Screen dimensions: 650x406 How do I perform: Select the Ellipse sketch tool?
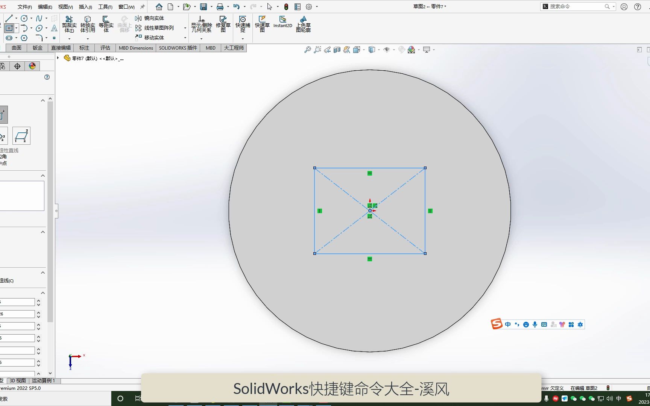point(39,28)
